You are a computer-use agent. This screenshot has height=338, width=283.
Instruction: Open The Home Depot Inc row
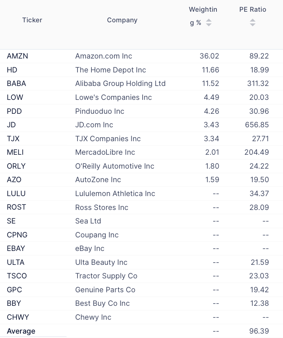coord(141,70)
